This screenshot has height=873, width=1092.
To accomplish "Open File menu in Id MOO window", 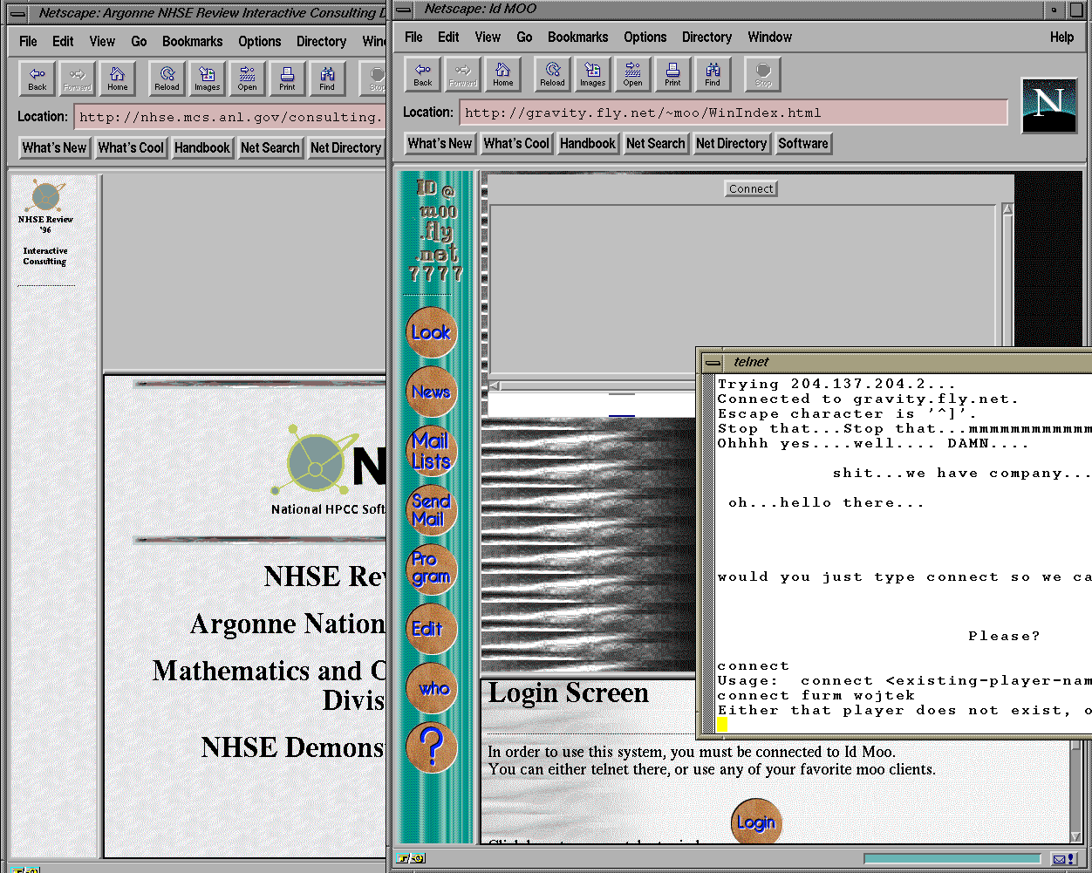I will coord(414,37).
